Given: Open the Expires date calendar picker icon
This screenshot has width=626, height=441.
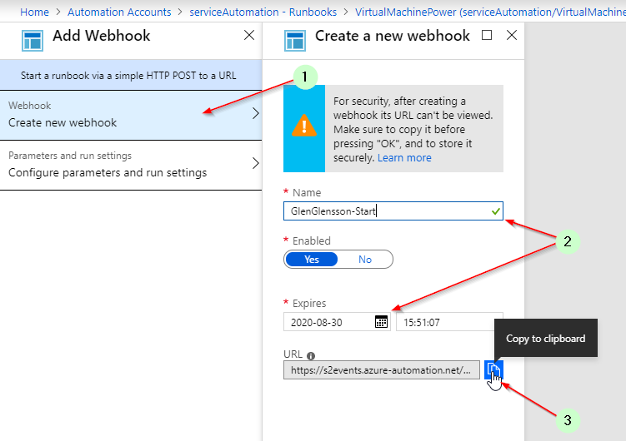Looking at the screenshot, I should [381, 322].
